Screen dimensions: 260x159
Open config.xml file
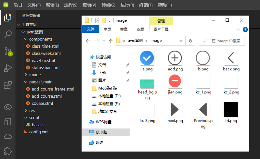pos(39,132)
